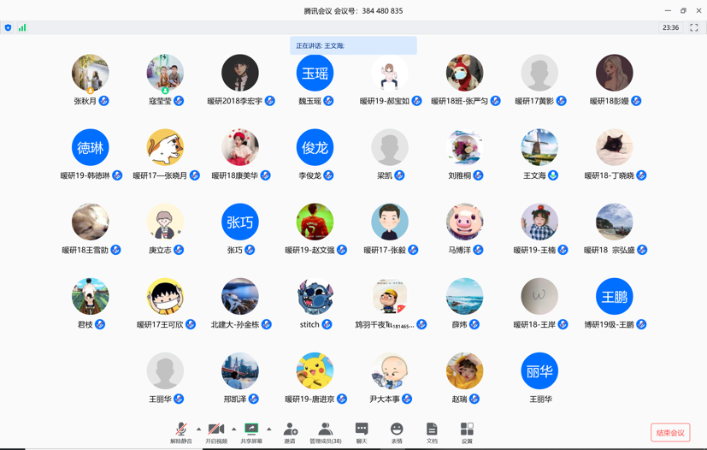Click the blue shield security icon
Image resolution: width=707 pixels, height=450 pixels.
[x=9, y=27]
